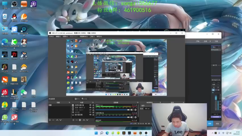Hide the 文本 (GDI+) 2 source

point(90,108)
